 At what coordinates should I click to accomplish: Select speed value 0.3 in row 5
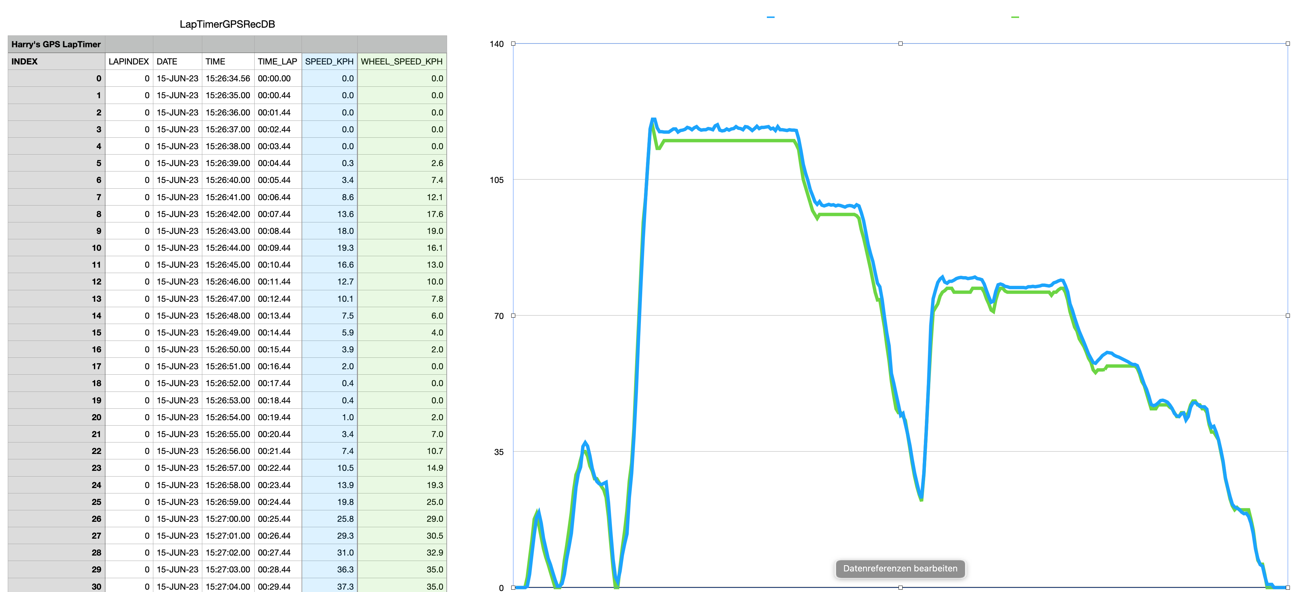point(330,163)
